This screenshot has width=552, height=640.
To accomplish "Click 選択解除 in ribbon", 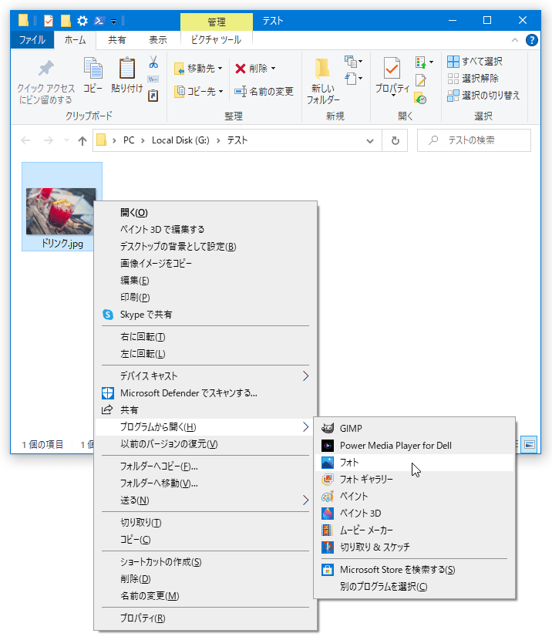I will click(473, 79).
